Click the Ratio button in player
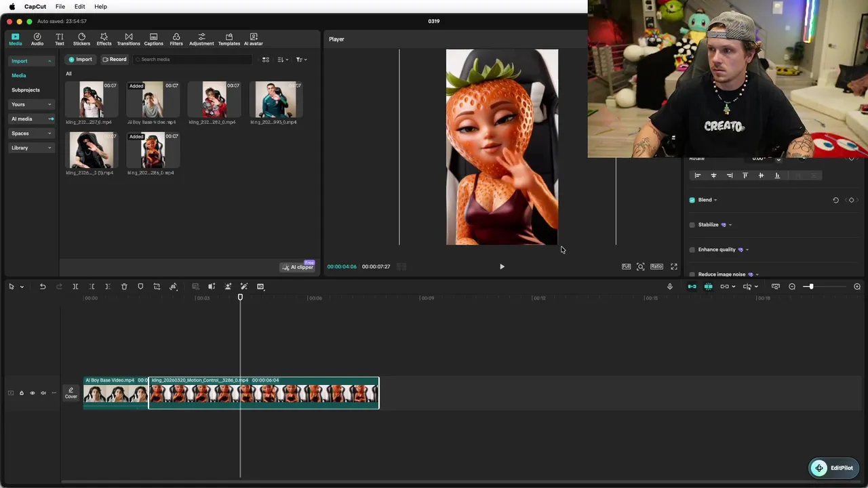This screenshot has height=488, width=868. point(656,266)
